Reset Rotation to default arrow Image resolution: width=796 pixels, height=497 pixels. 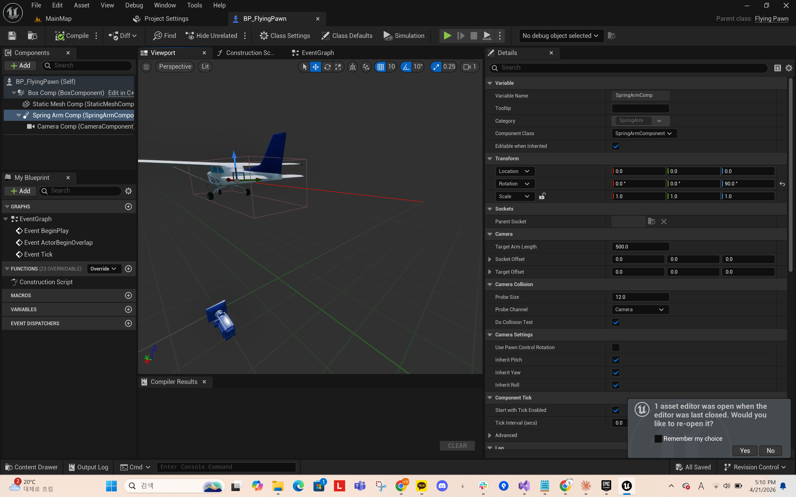click(x=782, y=184)
